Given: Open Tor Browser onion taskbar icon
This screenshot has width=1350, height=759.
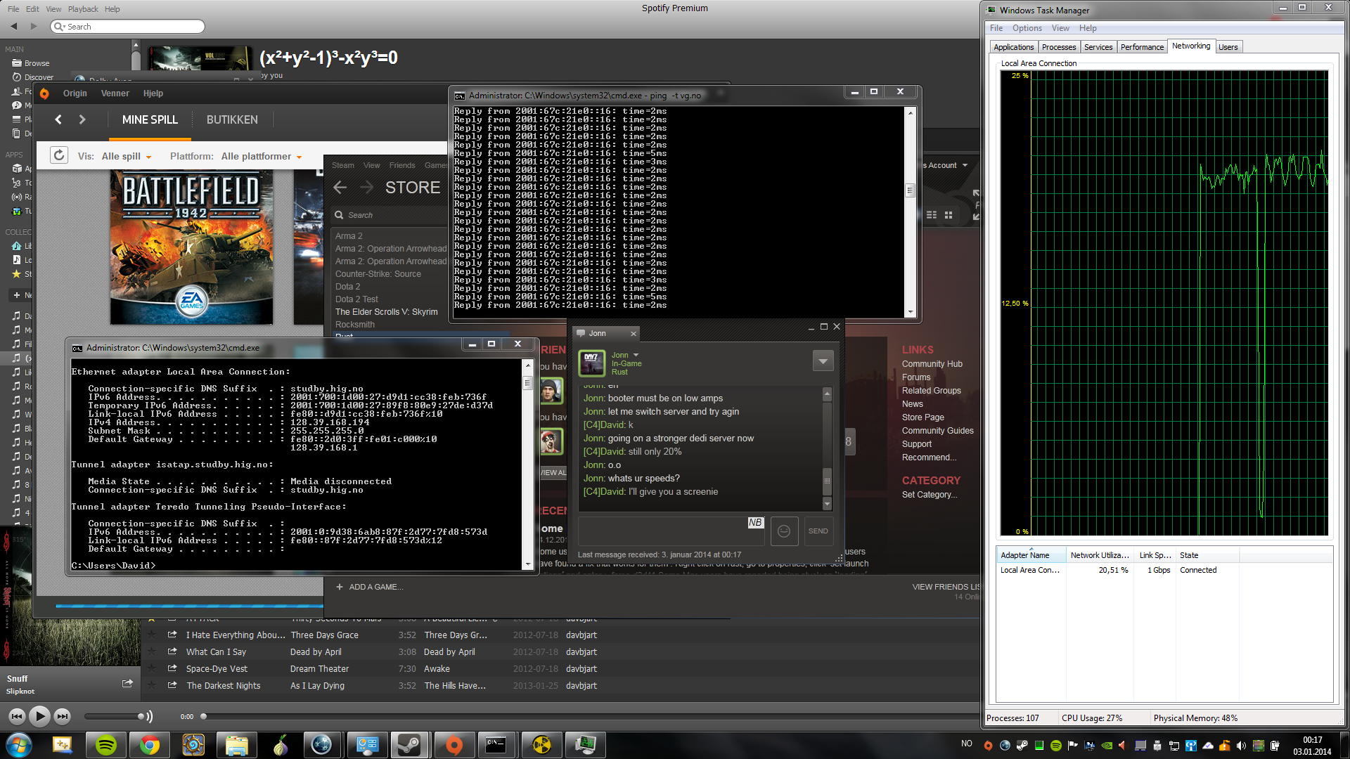Looking at the screenshot, I should pyautogui.click(x=280, y=745).
